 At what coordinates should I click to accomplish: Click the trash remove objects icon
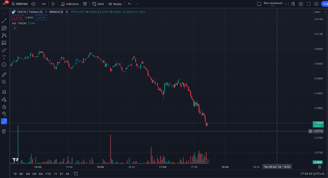(x=4, y=131)
